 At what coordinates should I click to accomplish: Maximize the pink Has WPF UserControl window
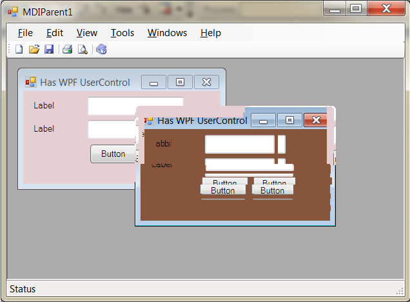click(180, 82)
